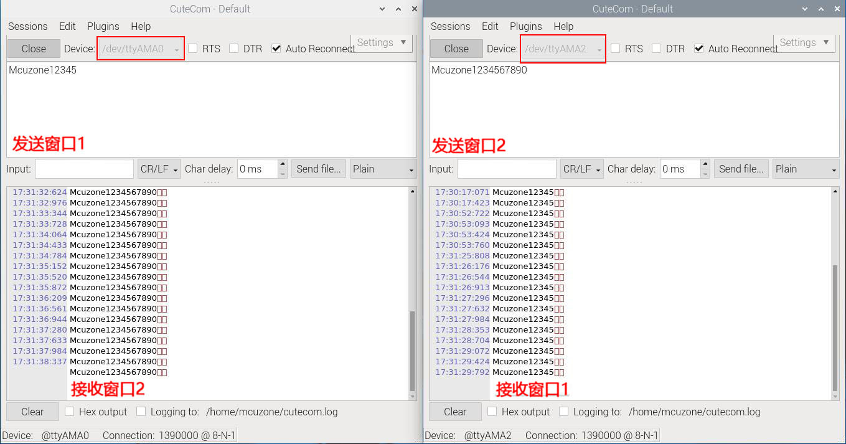
Task: Enable Hex output in right window
Action: pyautogui.click(x=492, y=412)
